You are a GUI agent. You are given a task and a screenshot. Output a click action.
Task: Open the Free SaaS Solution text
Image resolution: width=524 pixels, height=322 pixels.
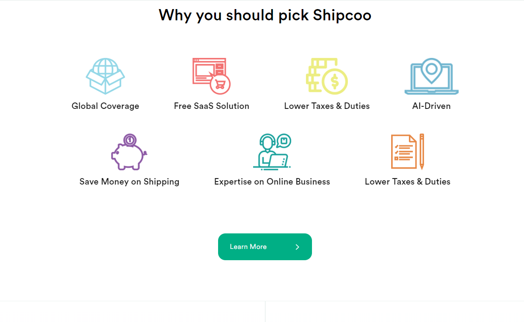[212, 106]
